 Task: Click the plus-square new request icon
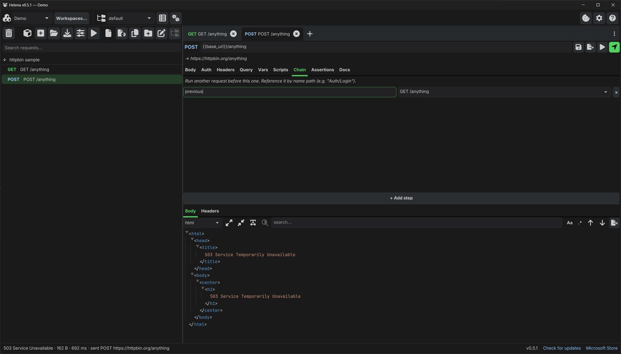[40, 33]
